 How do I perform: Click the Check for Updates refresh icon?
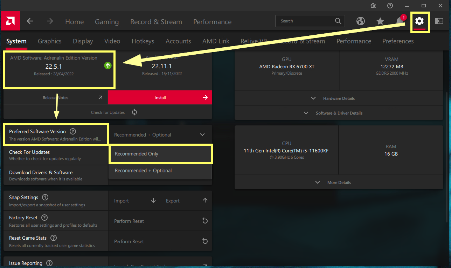pyautogui.click(x=134, y=112)
